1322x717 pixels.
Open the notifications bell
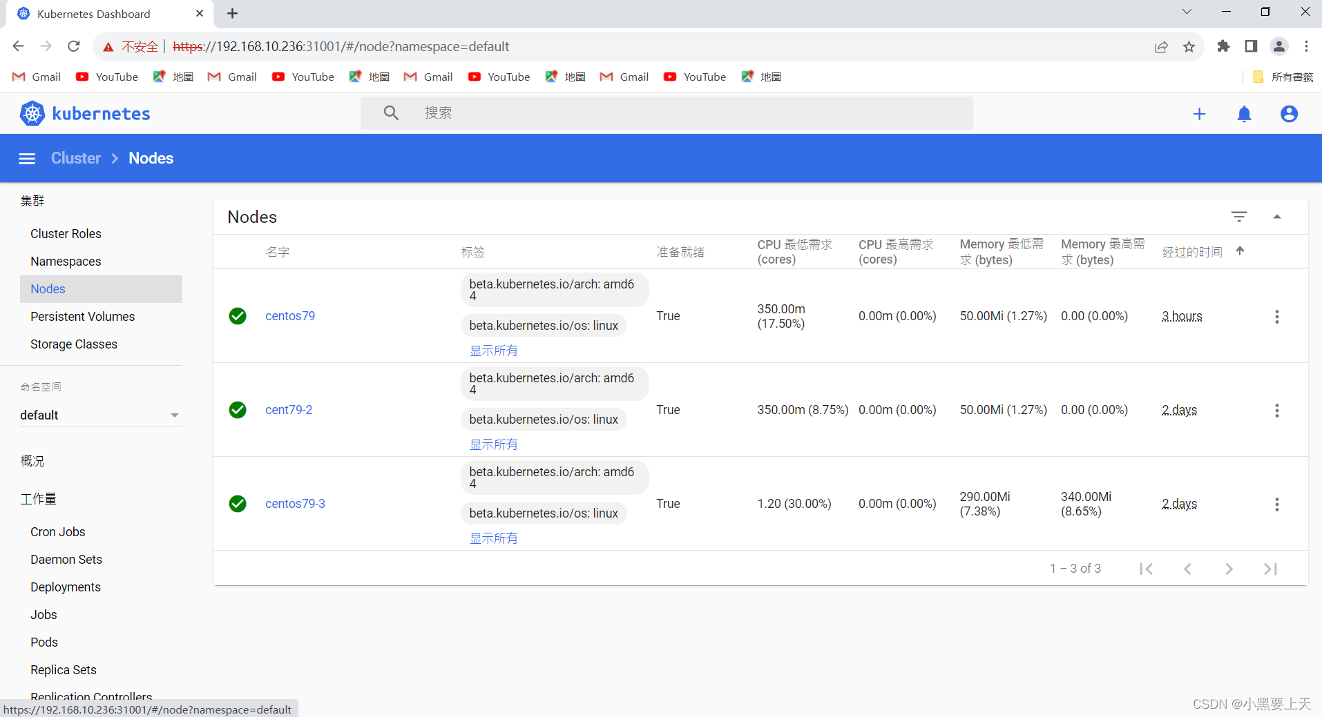pos(1244,113)
